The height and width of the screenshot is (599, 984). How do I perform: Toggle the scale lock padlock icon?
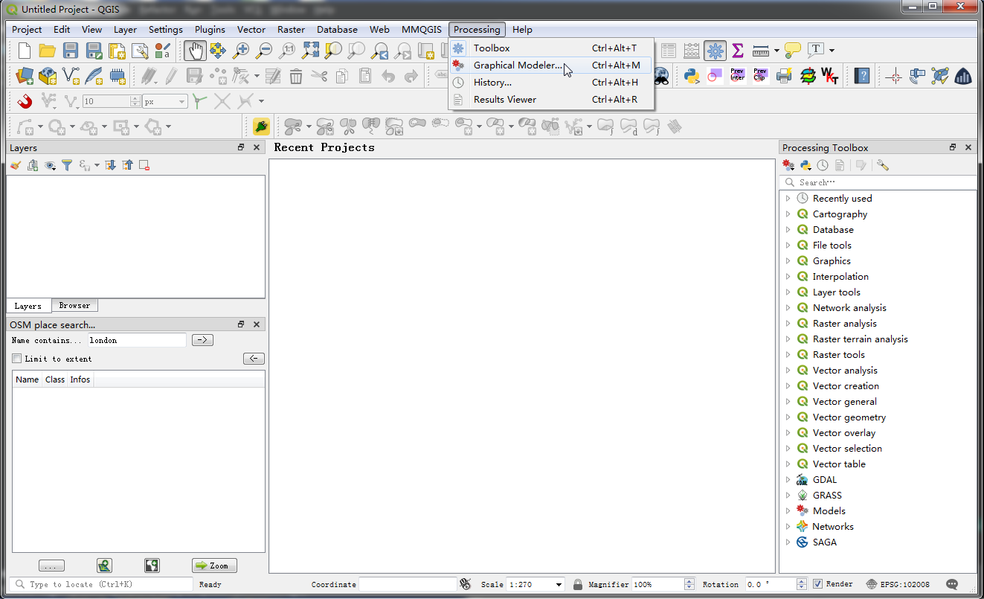click(x=578, y=584)
